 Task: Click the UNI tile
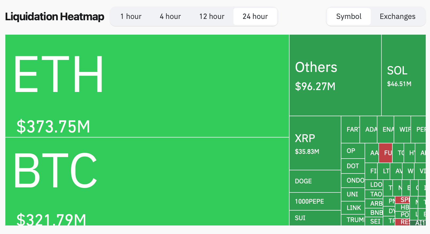coord(353,194)
